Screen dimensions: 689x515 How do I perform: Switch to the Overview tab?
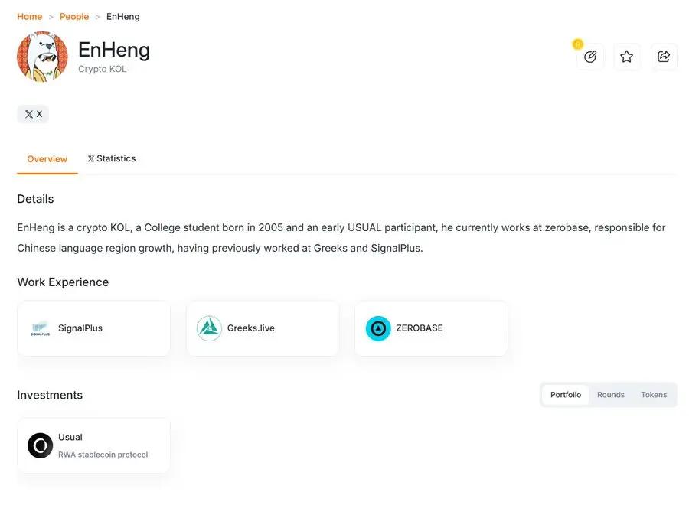tap(47, 159)
